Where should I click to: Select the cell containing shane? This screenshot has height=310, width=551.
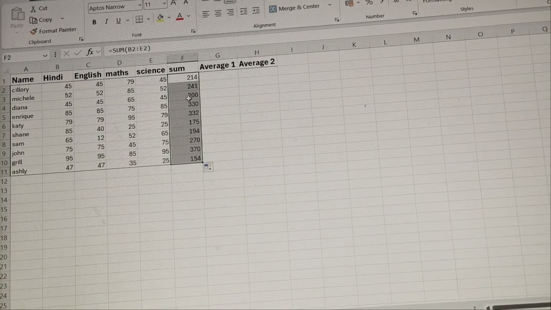click(x=26, y=135)
